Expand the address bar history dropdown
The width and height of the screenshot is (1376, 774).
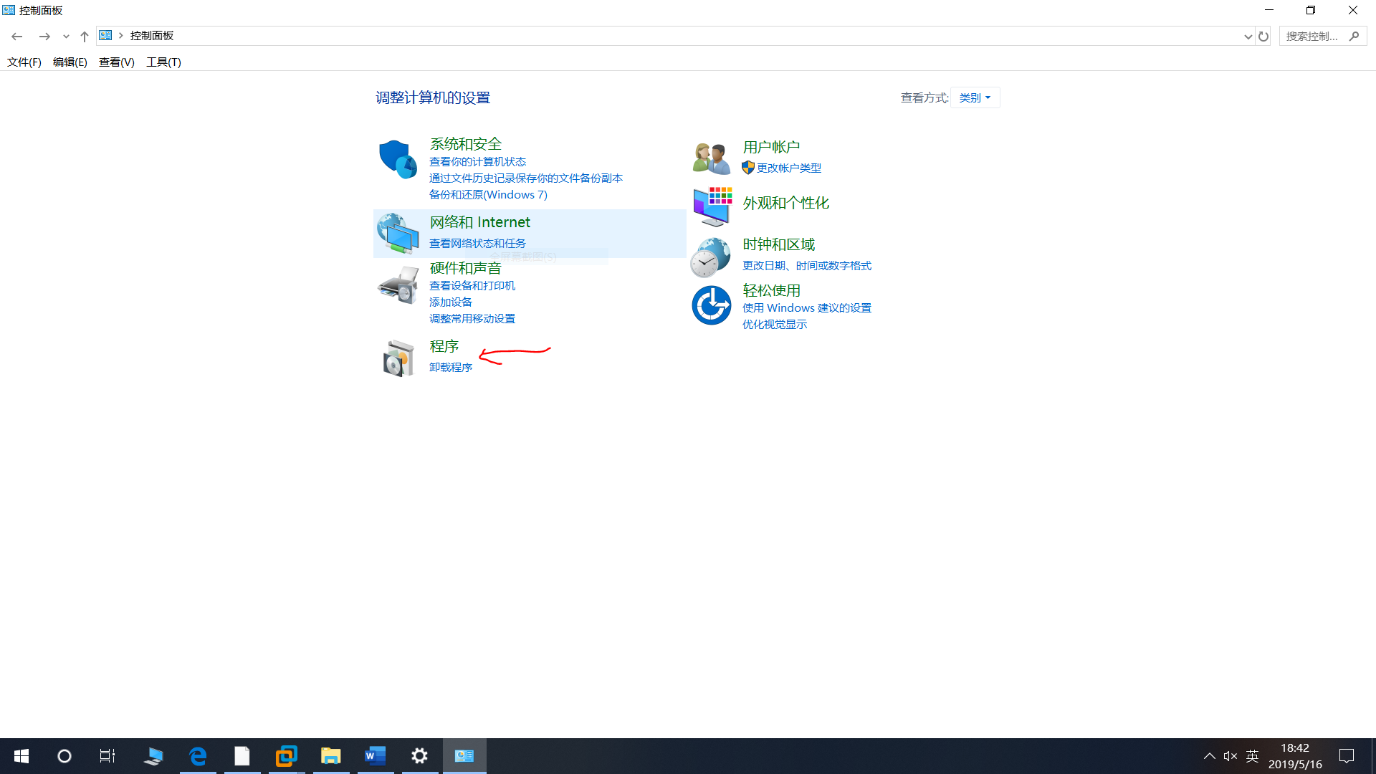(x=1248, y=37)
